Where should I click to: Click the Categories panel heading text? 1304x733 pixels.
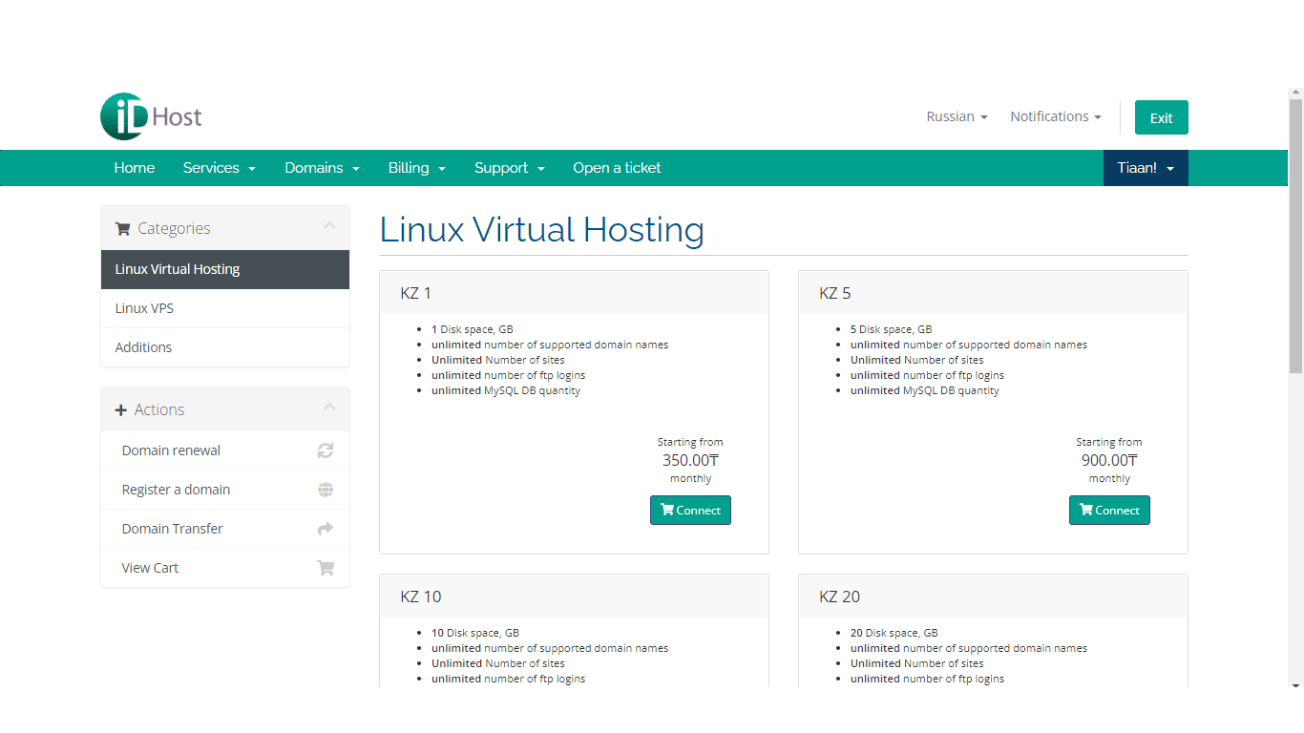point(174,228)
